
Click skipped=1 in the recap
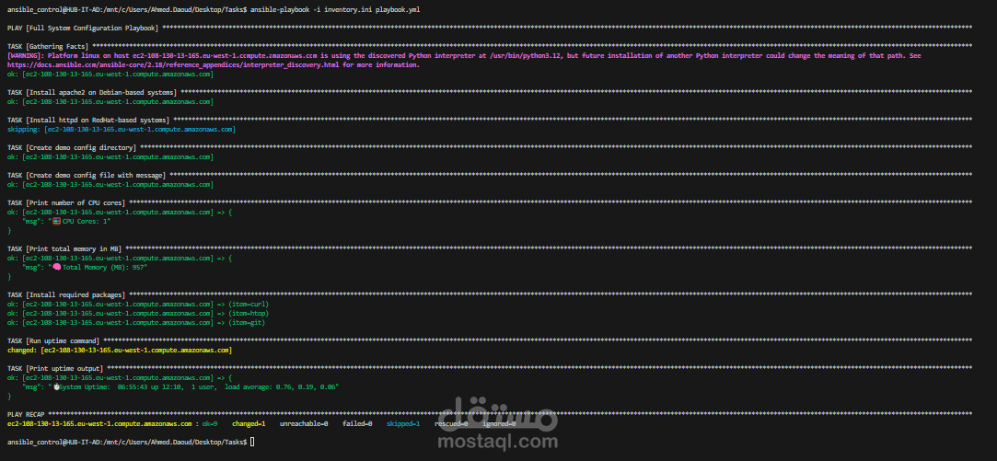[x=403, y=423]
